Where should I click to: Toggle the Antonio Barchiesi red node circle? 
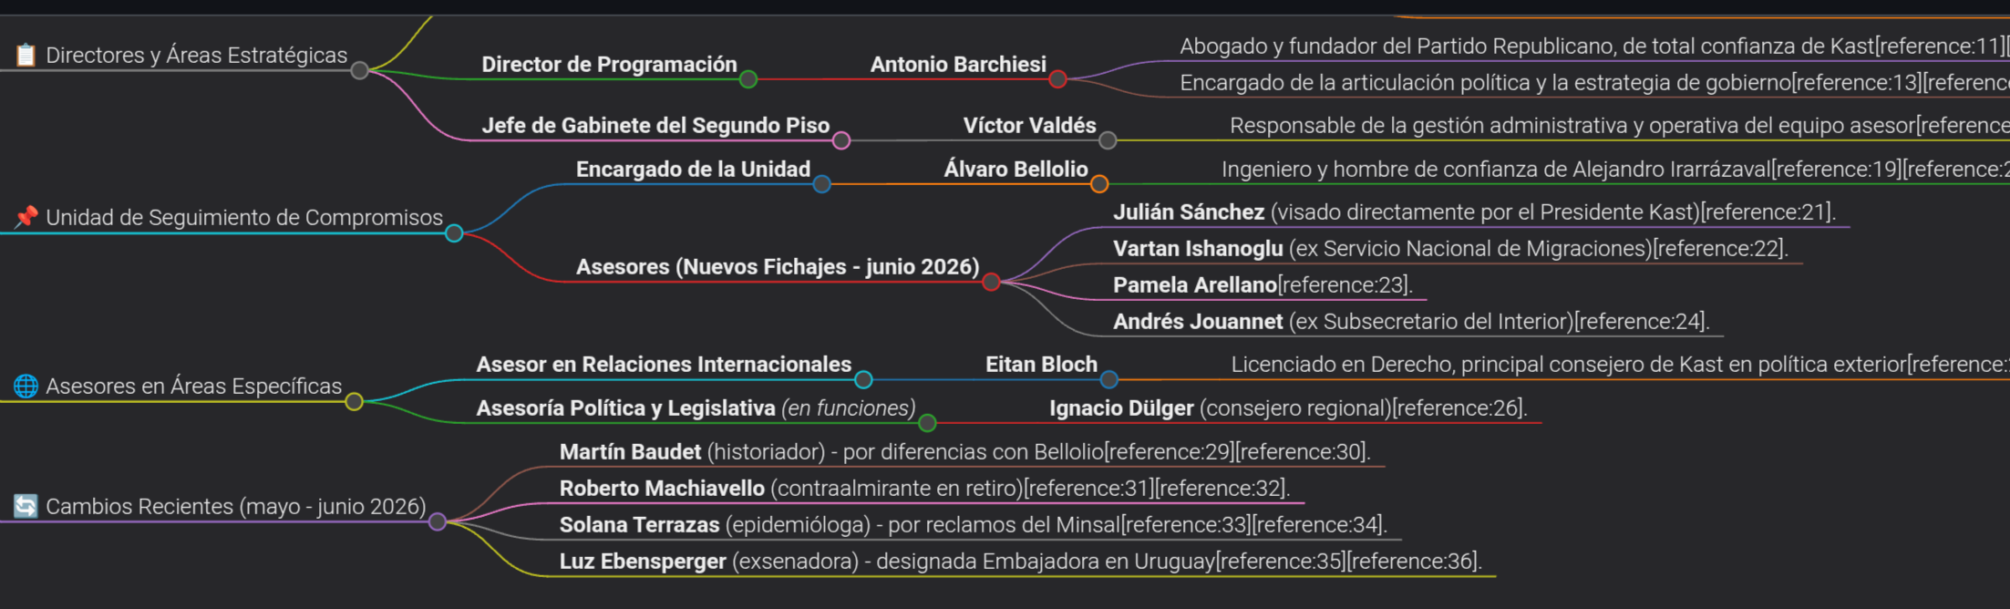(x=1057, y=79)
